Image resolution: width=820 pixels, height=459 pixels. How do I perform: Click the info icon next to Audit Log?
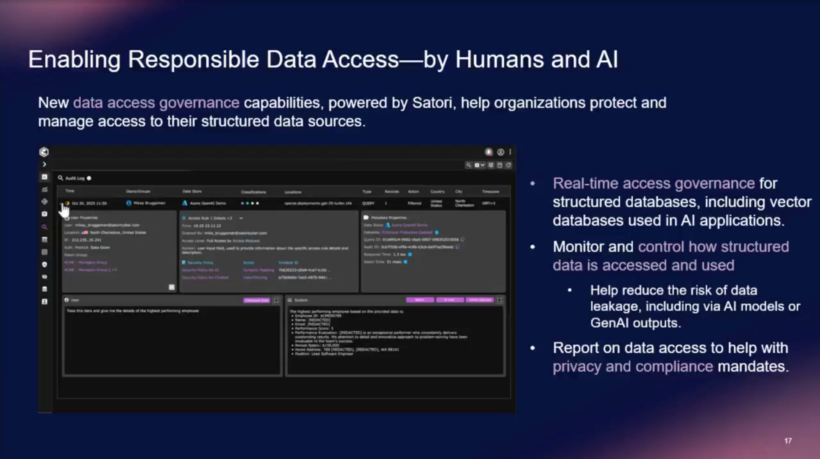pyautogui.click(x=89, y=178)
